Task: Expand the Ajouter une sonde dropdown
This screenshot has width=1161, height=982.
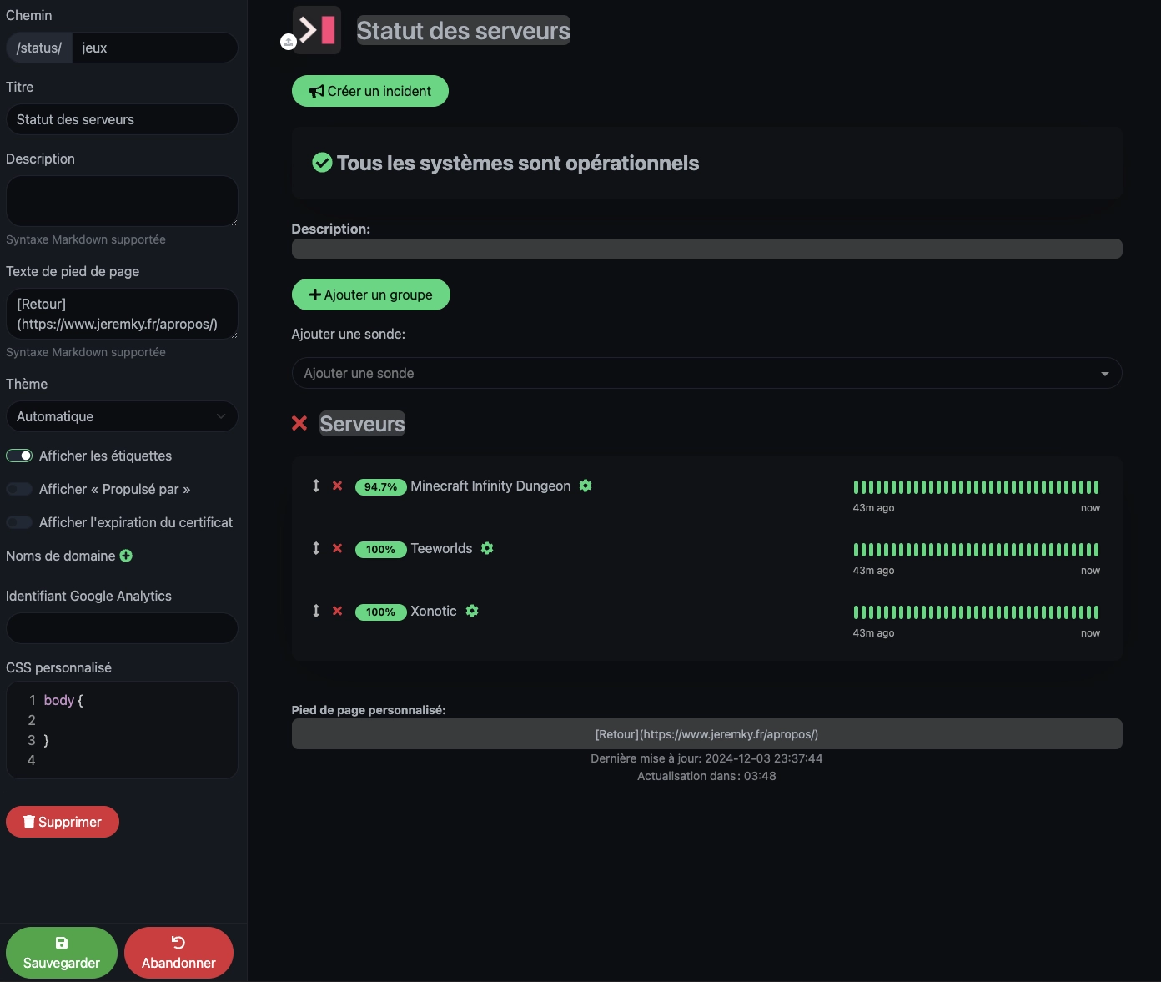Action: 706,373
